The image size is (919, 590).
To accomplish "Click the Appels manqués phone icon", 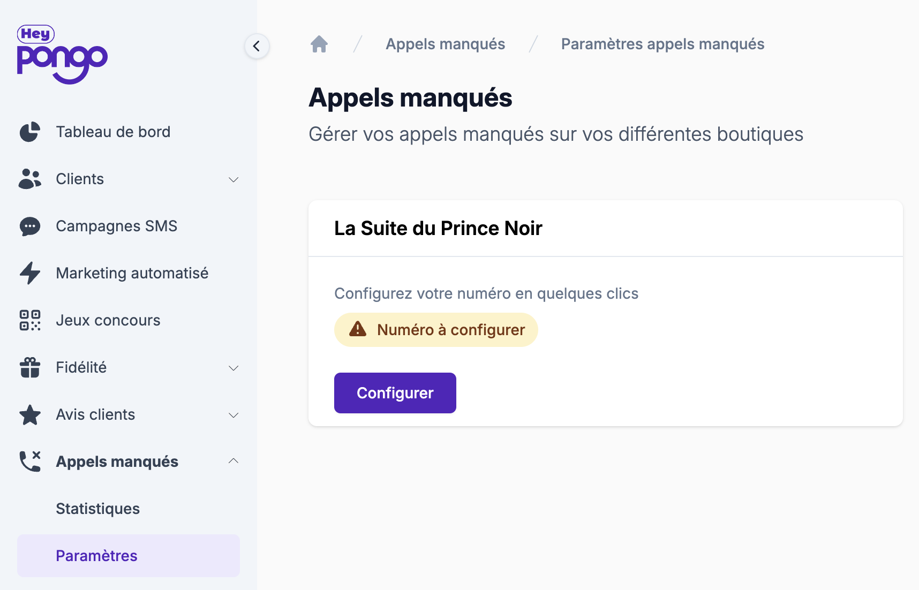I will [x=30, y=462].
